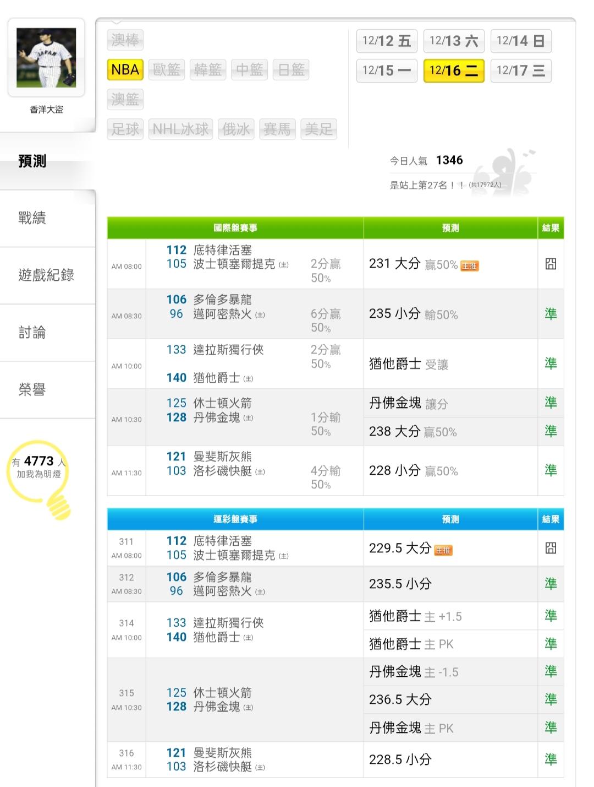The width and height of the screenshot is (594, 787).
Task: Choose date 12/12 五
Action: (387, 41)
